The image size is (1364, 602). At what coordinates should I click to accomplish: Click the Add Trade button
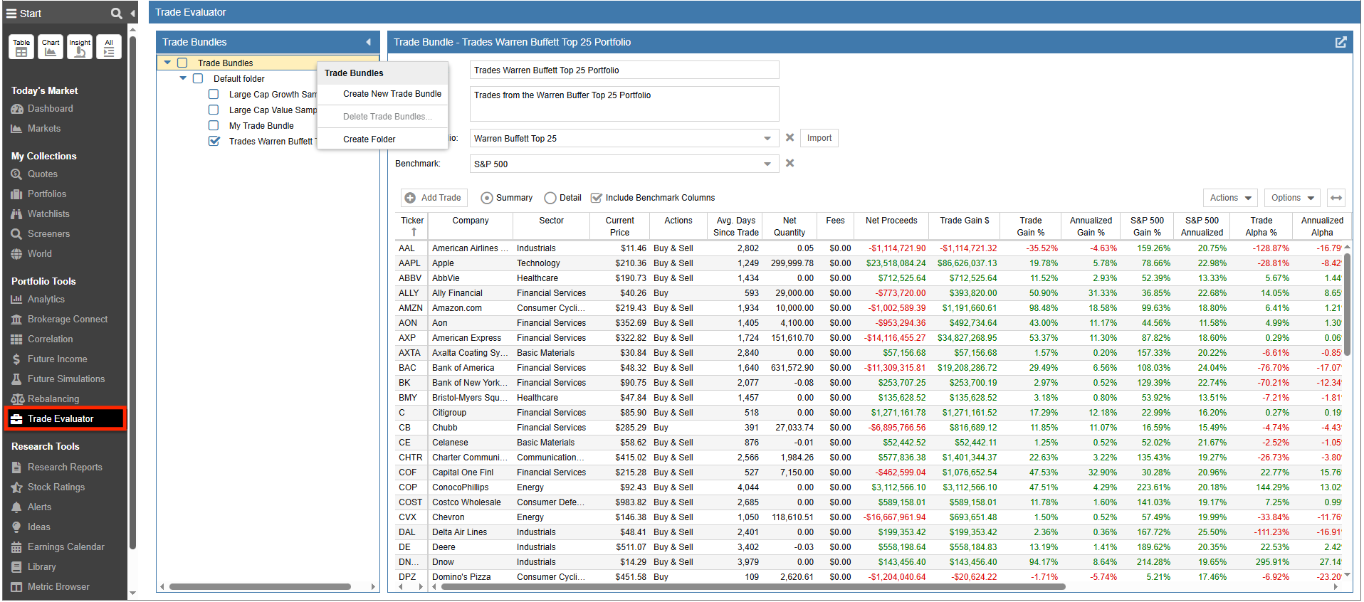coord(433,198)
